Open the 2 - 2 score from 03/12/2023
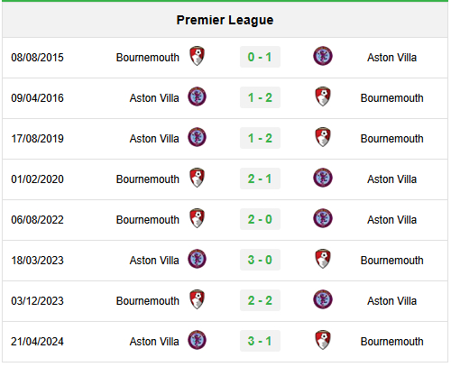451x367 pixels. point(260,300)
